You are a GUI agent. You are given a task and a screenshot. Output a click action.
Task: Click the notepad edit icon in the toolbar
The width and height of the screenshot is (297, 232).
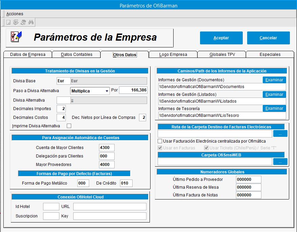23,22
